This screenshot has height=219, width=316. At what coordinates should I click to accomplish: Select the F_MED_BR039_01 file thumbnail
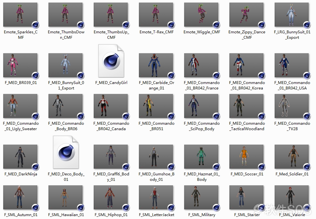[x=20, y=65]
